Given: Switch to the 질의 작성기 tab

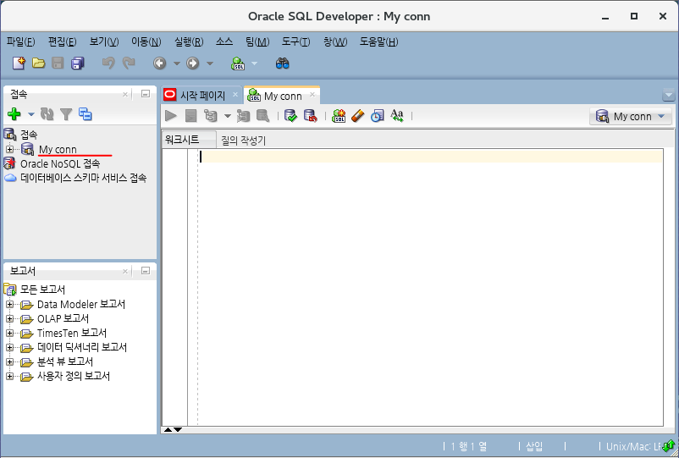Looking at the screenshot, I should tap(243, 141).
